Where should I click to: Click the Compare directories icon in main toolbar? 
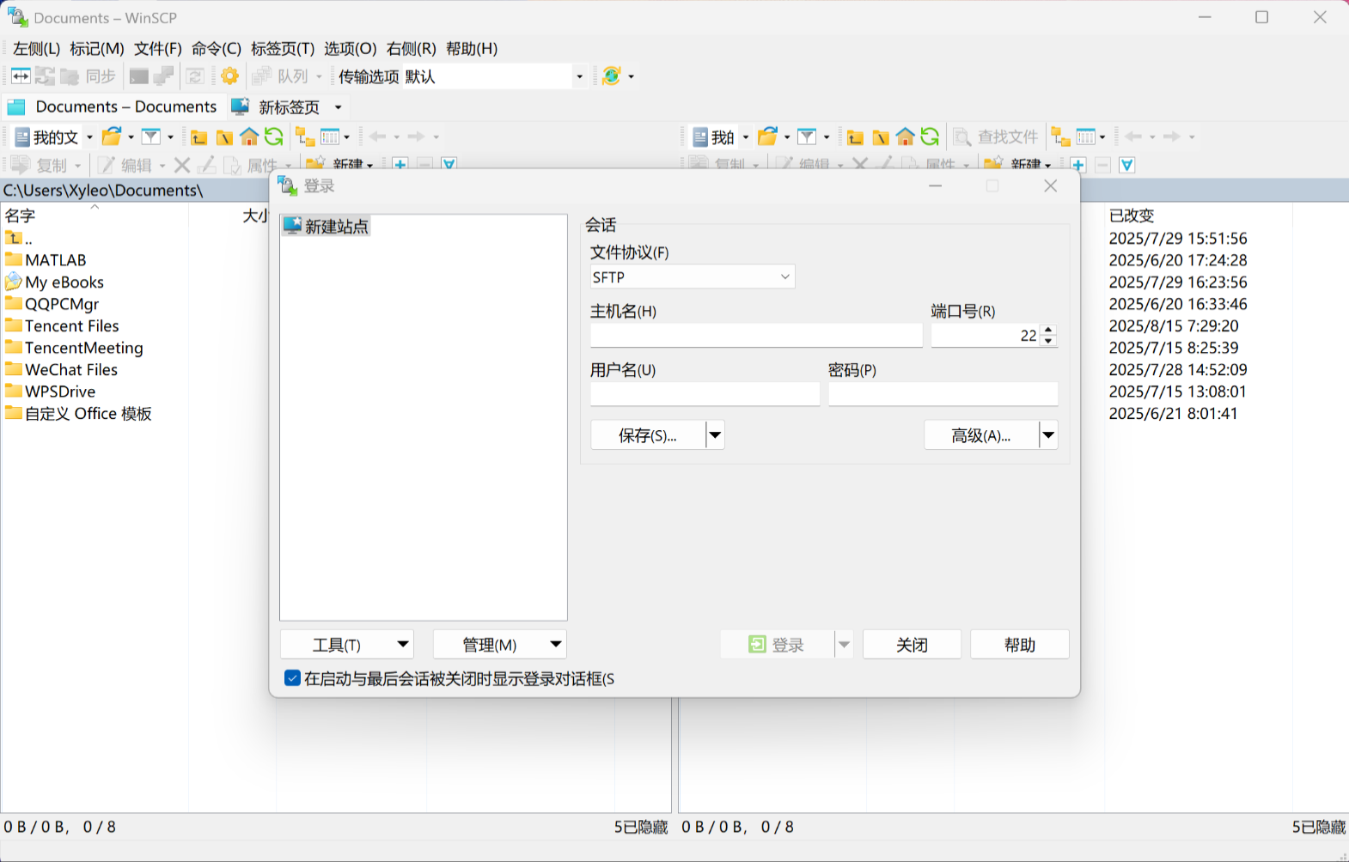pyautogui.click(x=21, y=76)
